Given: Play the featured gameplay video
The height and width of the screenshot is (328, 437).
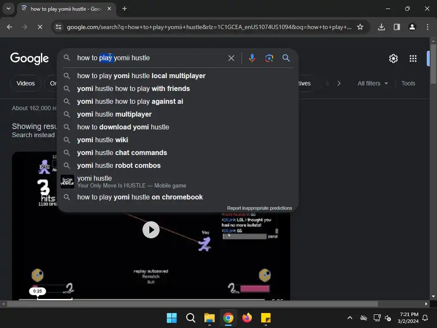Looking at the screenshot, I should (151, 230).
